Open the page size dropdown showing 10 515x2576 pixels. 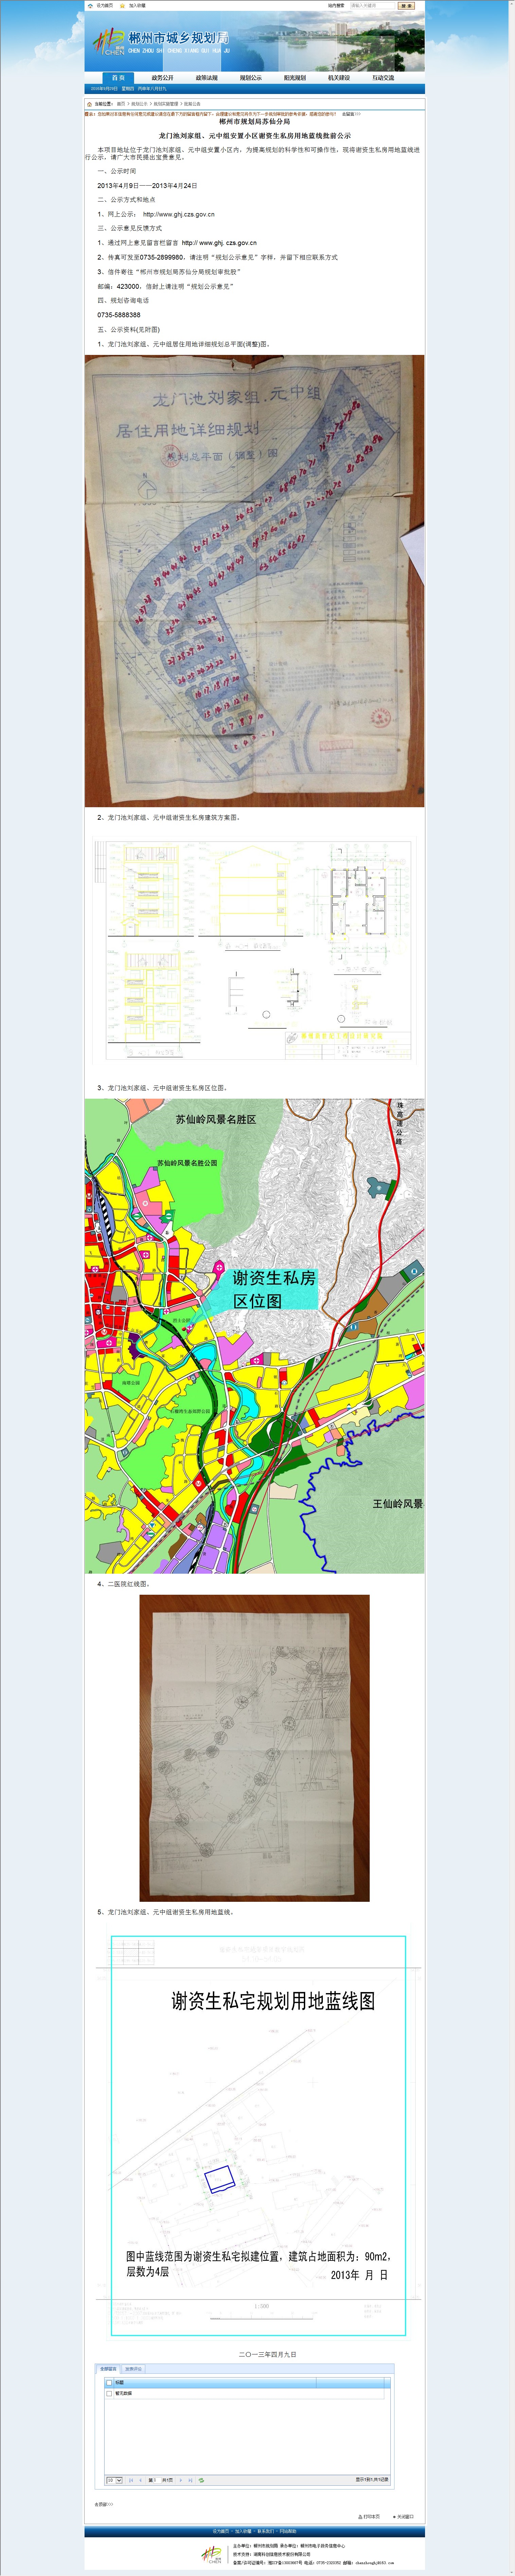point(115,2480)
